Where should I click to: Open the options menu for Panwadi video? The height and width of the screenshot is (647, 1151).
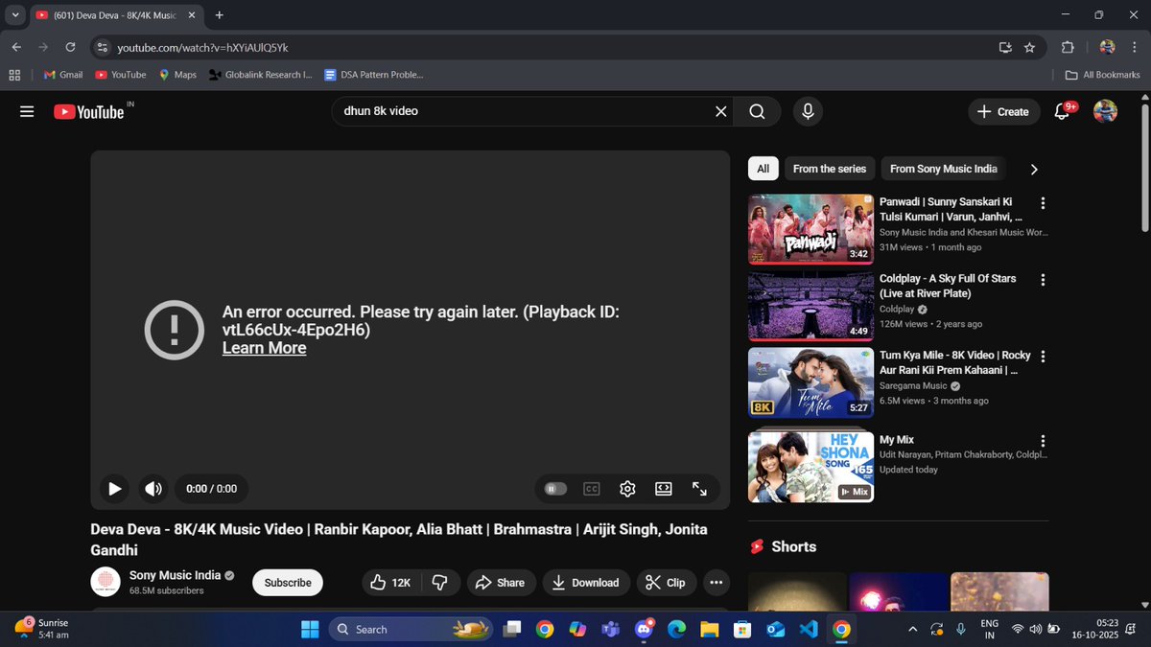pos(1043,203)
